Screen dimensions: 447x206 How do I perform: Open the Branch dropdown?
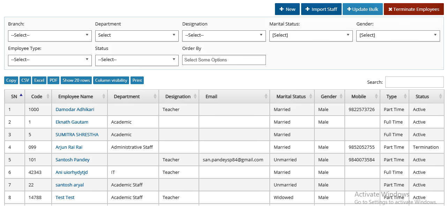[50, 35]
